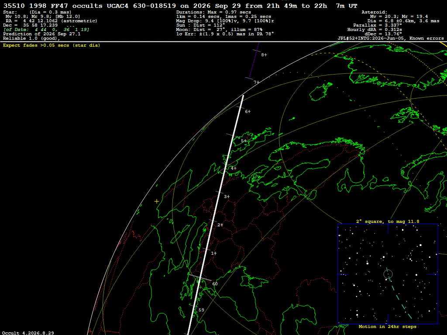
Task: Click the event title line at top
Action: click(180, 6)
